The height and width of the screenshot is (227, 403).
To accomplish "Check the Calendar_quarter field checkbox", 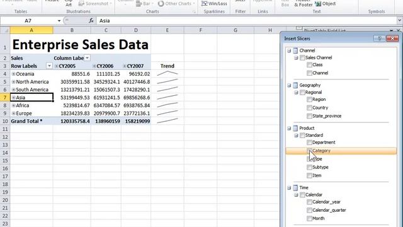I will (x=309, y=210).
